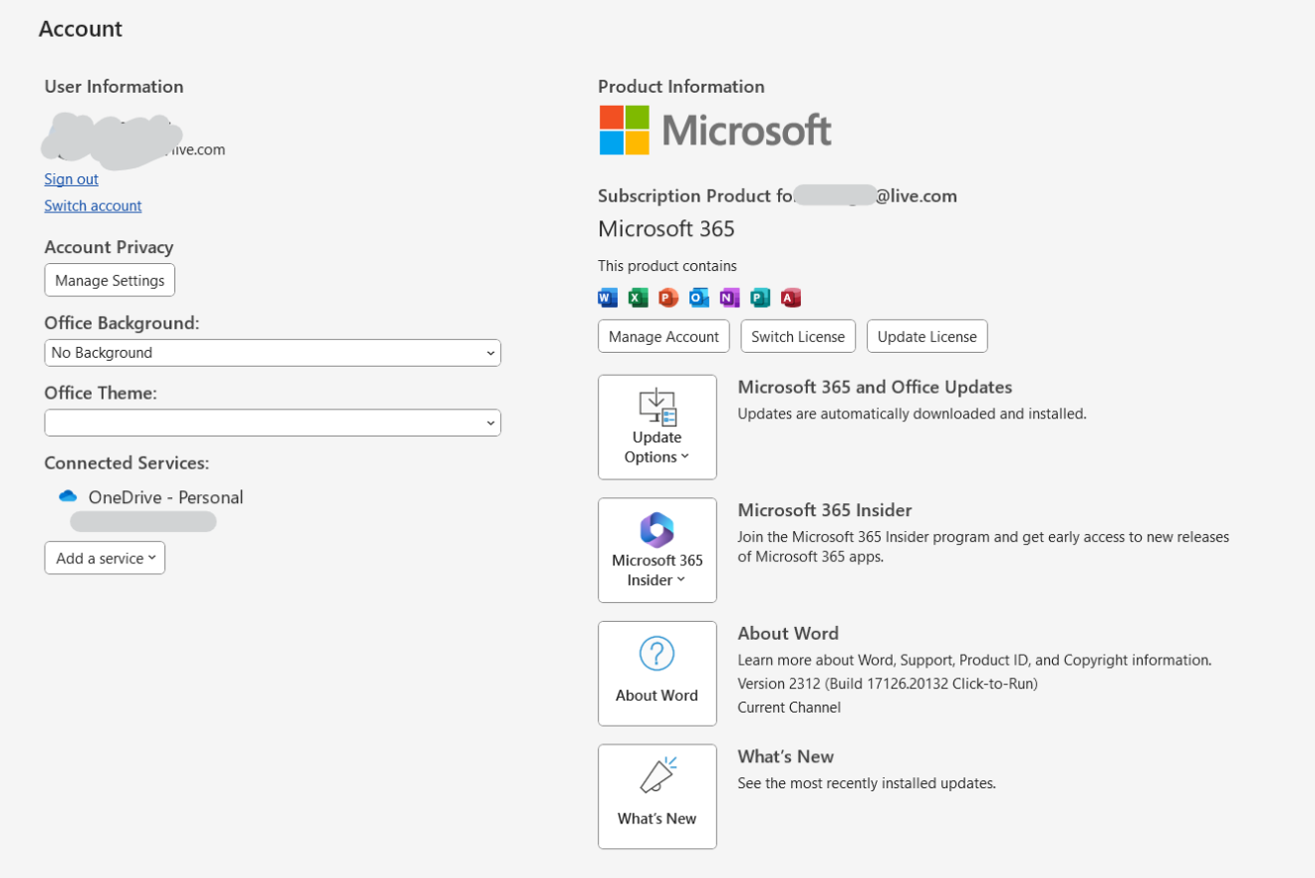
Task: Click the Update License button
Action: [926, 337]
